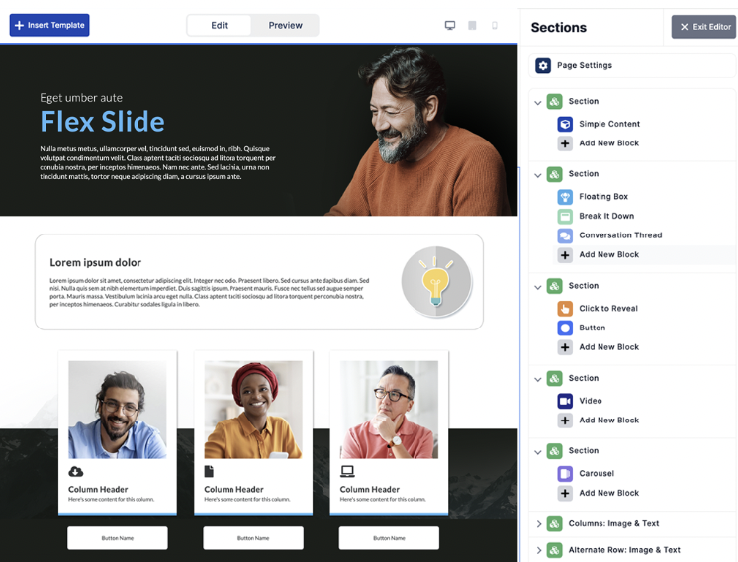Expand Alternate Row: Image & Text section
This screenshot has height=562, width=738.
point(539,550)
